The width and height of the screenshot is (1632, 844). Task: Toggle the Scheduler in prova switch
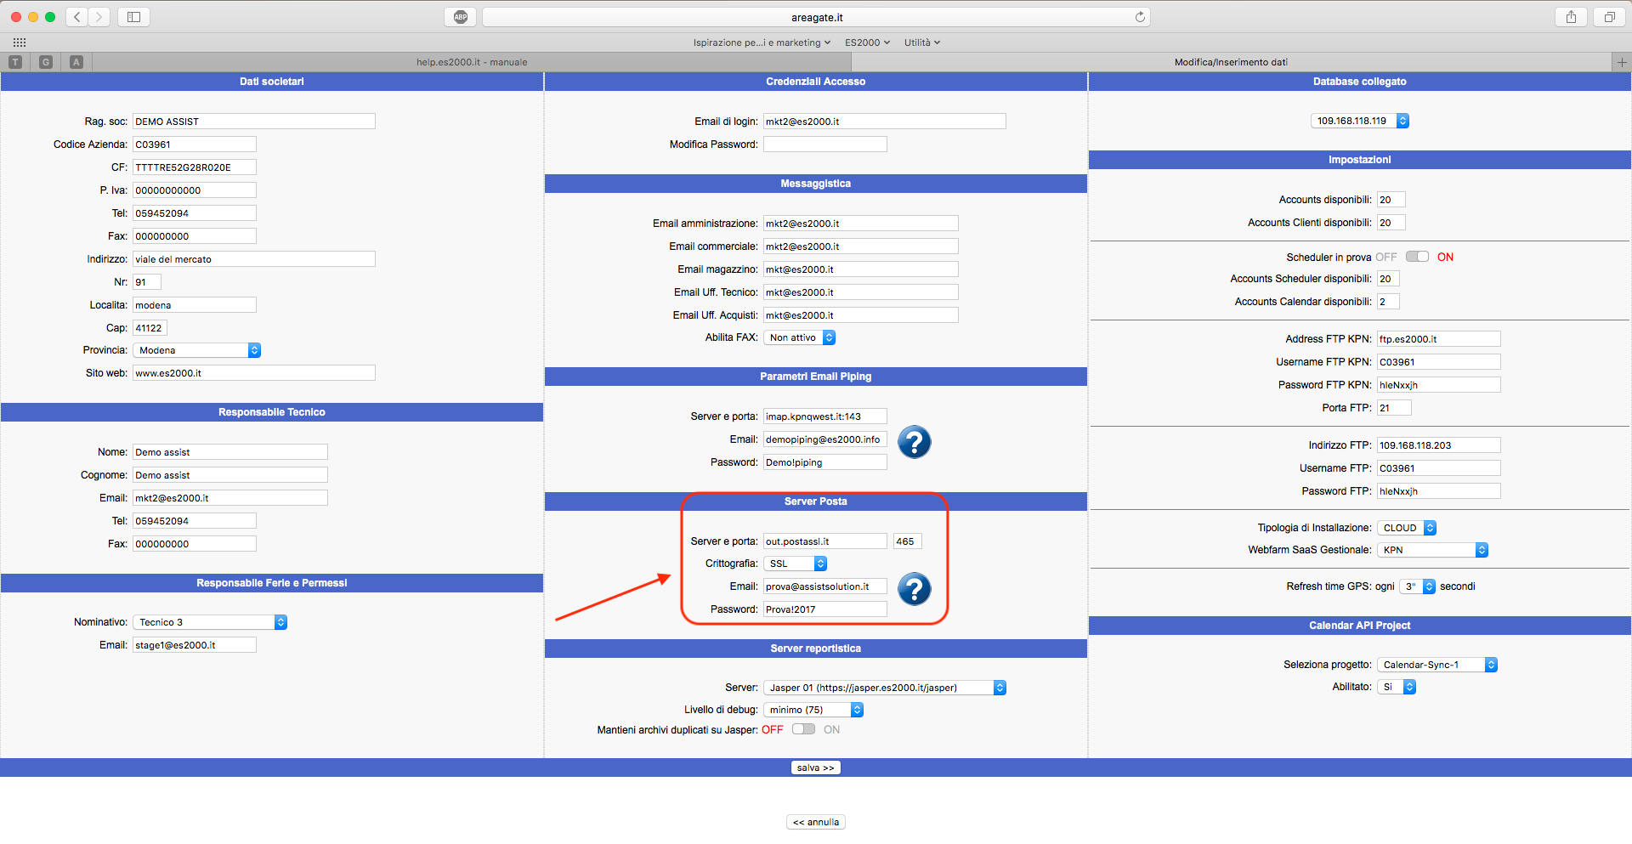(x=1417, y=257)
